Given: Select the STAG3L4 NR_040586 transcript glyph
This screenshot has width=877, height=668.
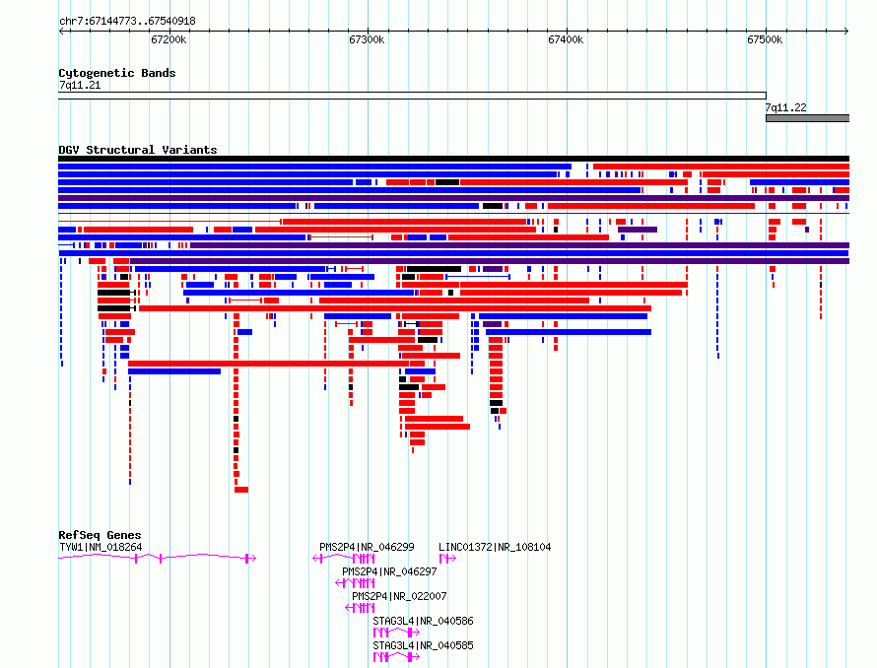Looking at the screenshot, I should [x=396, y=633].
